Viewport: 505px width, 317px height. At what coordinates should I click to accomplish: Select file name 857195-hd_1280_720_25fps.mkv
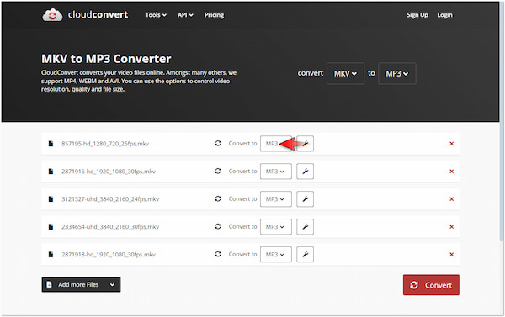pos(105,144)
